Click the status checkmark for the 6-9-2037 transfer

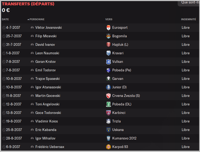(x=4, y=147)
